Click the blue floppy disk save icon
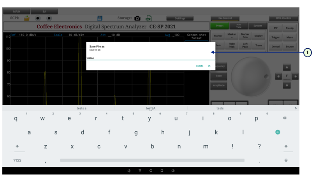The image size is (315, 178). tap(100, 18)
